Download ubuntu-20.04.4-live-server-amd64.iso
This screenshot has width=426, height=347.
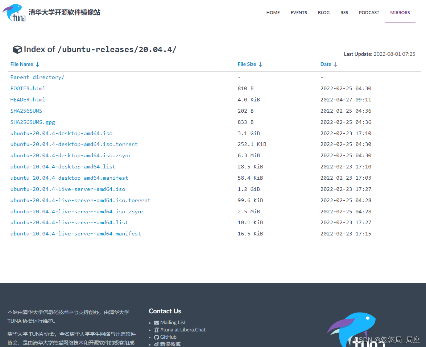68,189
